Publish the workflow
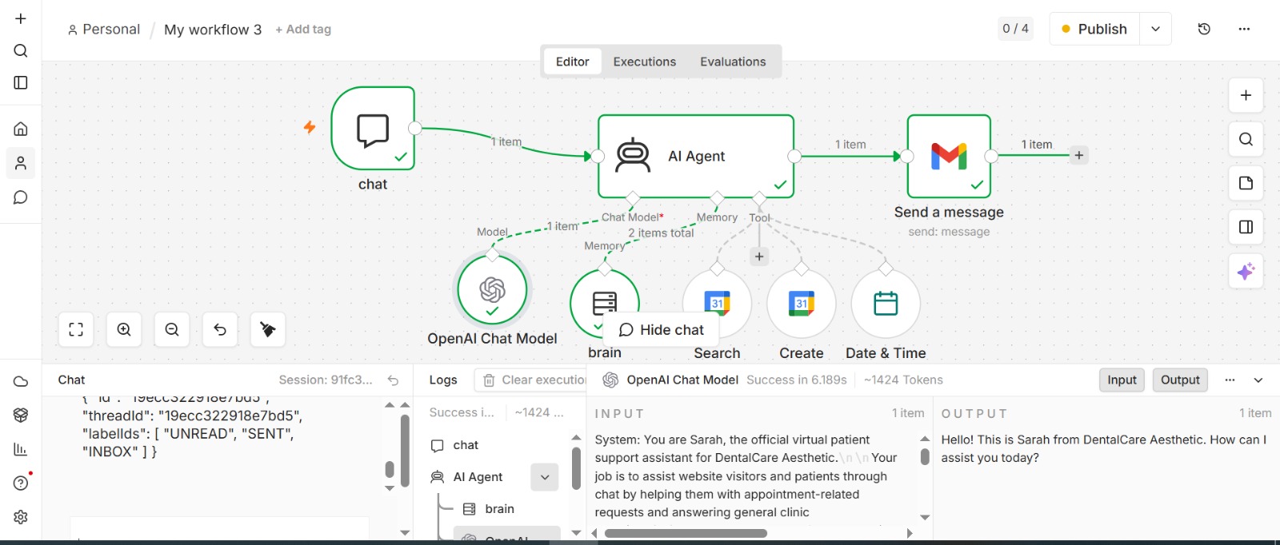1280x545 pixels. point(1094,29)
